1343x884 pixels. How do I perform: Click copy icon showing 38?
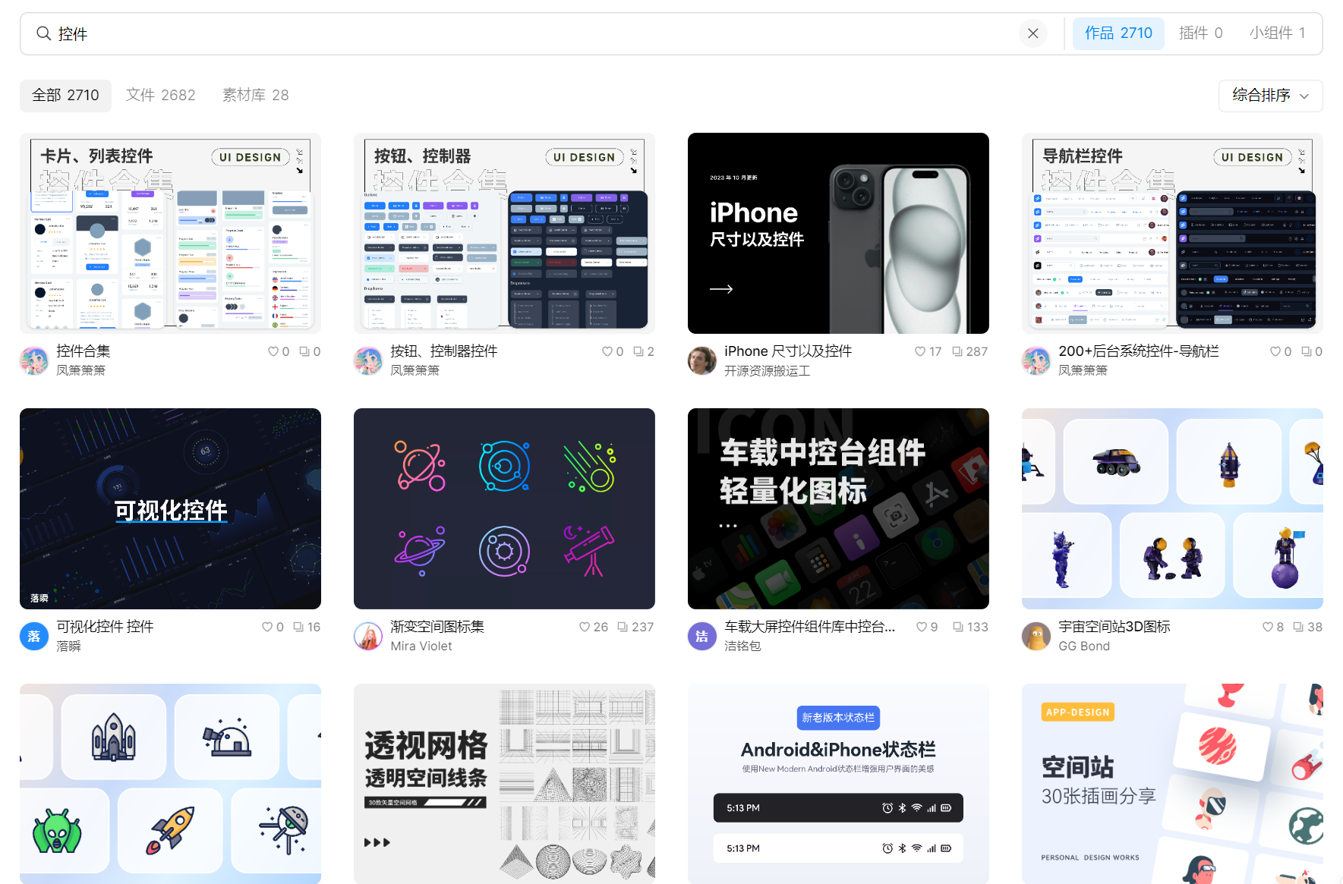[1299, 627]
